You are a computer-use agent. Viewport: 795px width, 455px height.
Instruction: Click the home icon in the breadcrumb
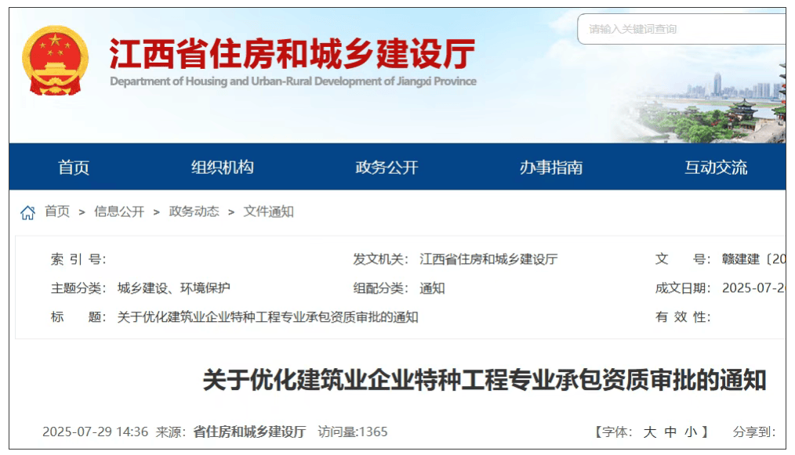(28, 212)
